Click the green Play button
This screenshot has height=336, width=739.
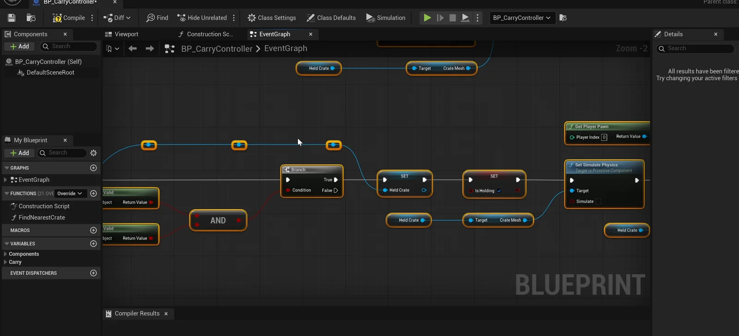click(427, 18)
